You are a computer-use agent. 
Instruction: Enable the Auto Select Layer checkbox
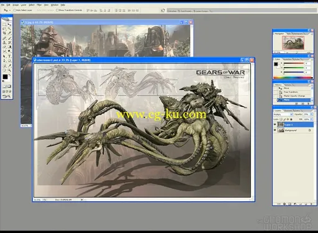pyautogui.click(x=15, y=10)
